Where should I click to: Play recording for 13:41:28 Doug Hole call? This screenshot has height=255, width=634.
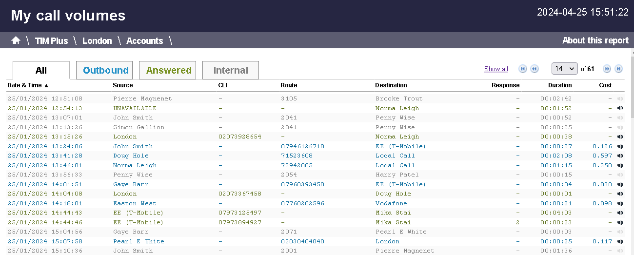tap(620, 156)
